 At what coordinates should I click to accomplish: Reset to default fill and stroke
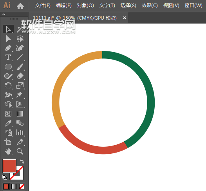coord(5,177)
